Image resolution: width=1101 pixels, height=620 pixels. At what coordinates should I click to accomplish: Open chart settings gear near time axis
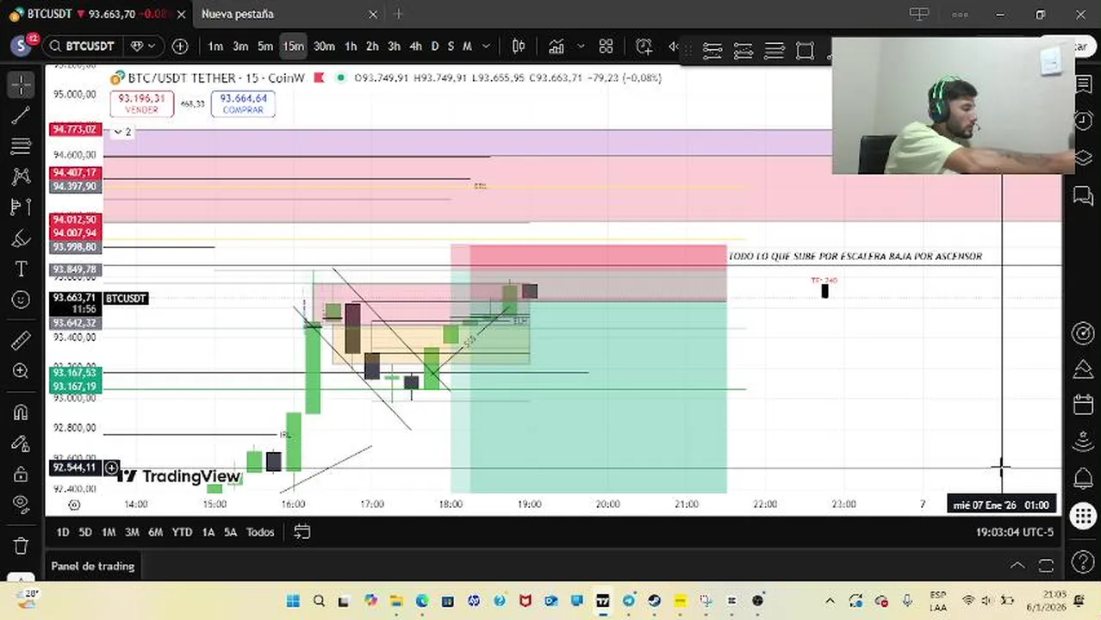click(74, 505)
